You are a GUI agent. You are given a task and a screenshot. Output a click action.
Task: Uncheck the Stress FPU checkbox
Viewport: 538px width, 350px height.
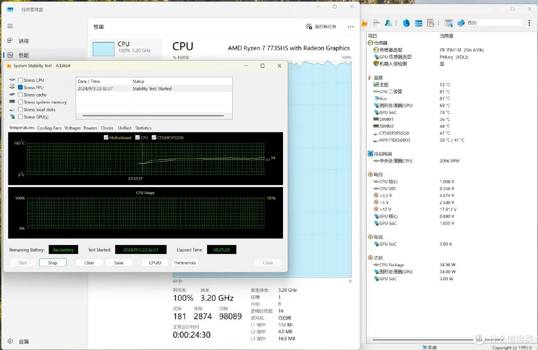pyautogui.click(x=20, y=88)
